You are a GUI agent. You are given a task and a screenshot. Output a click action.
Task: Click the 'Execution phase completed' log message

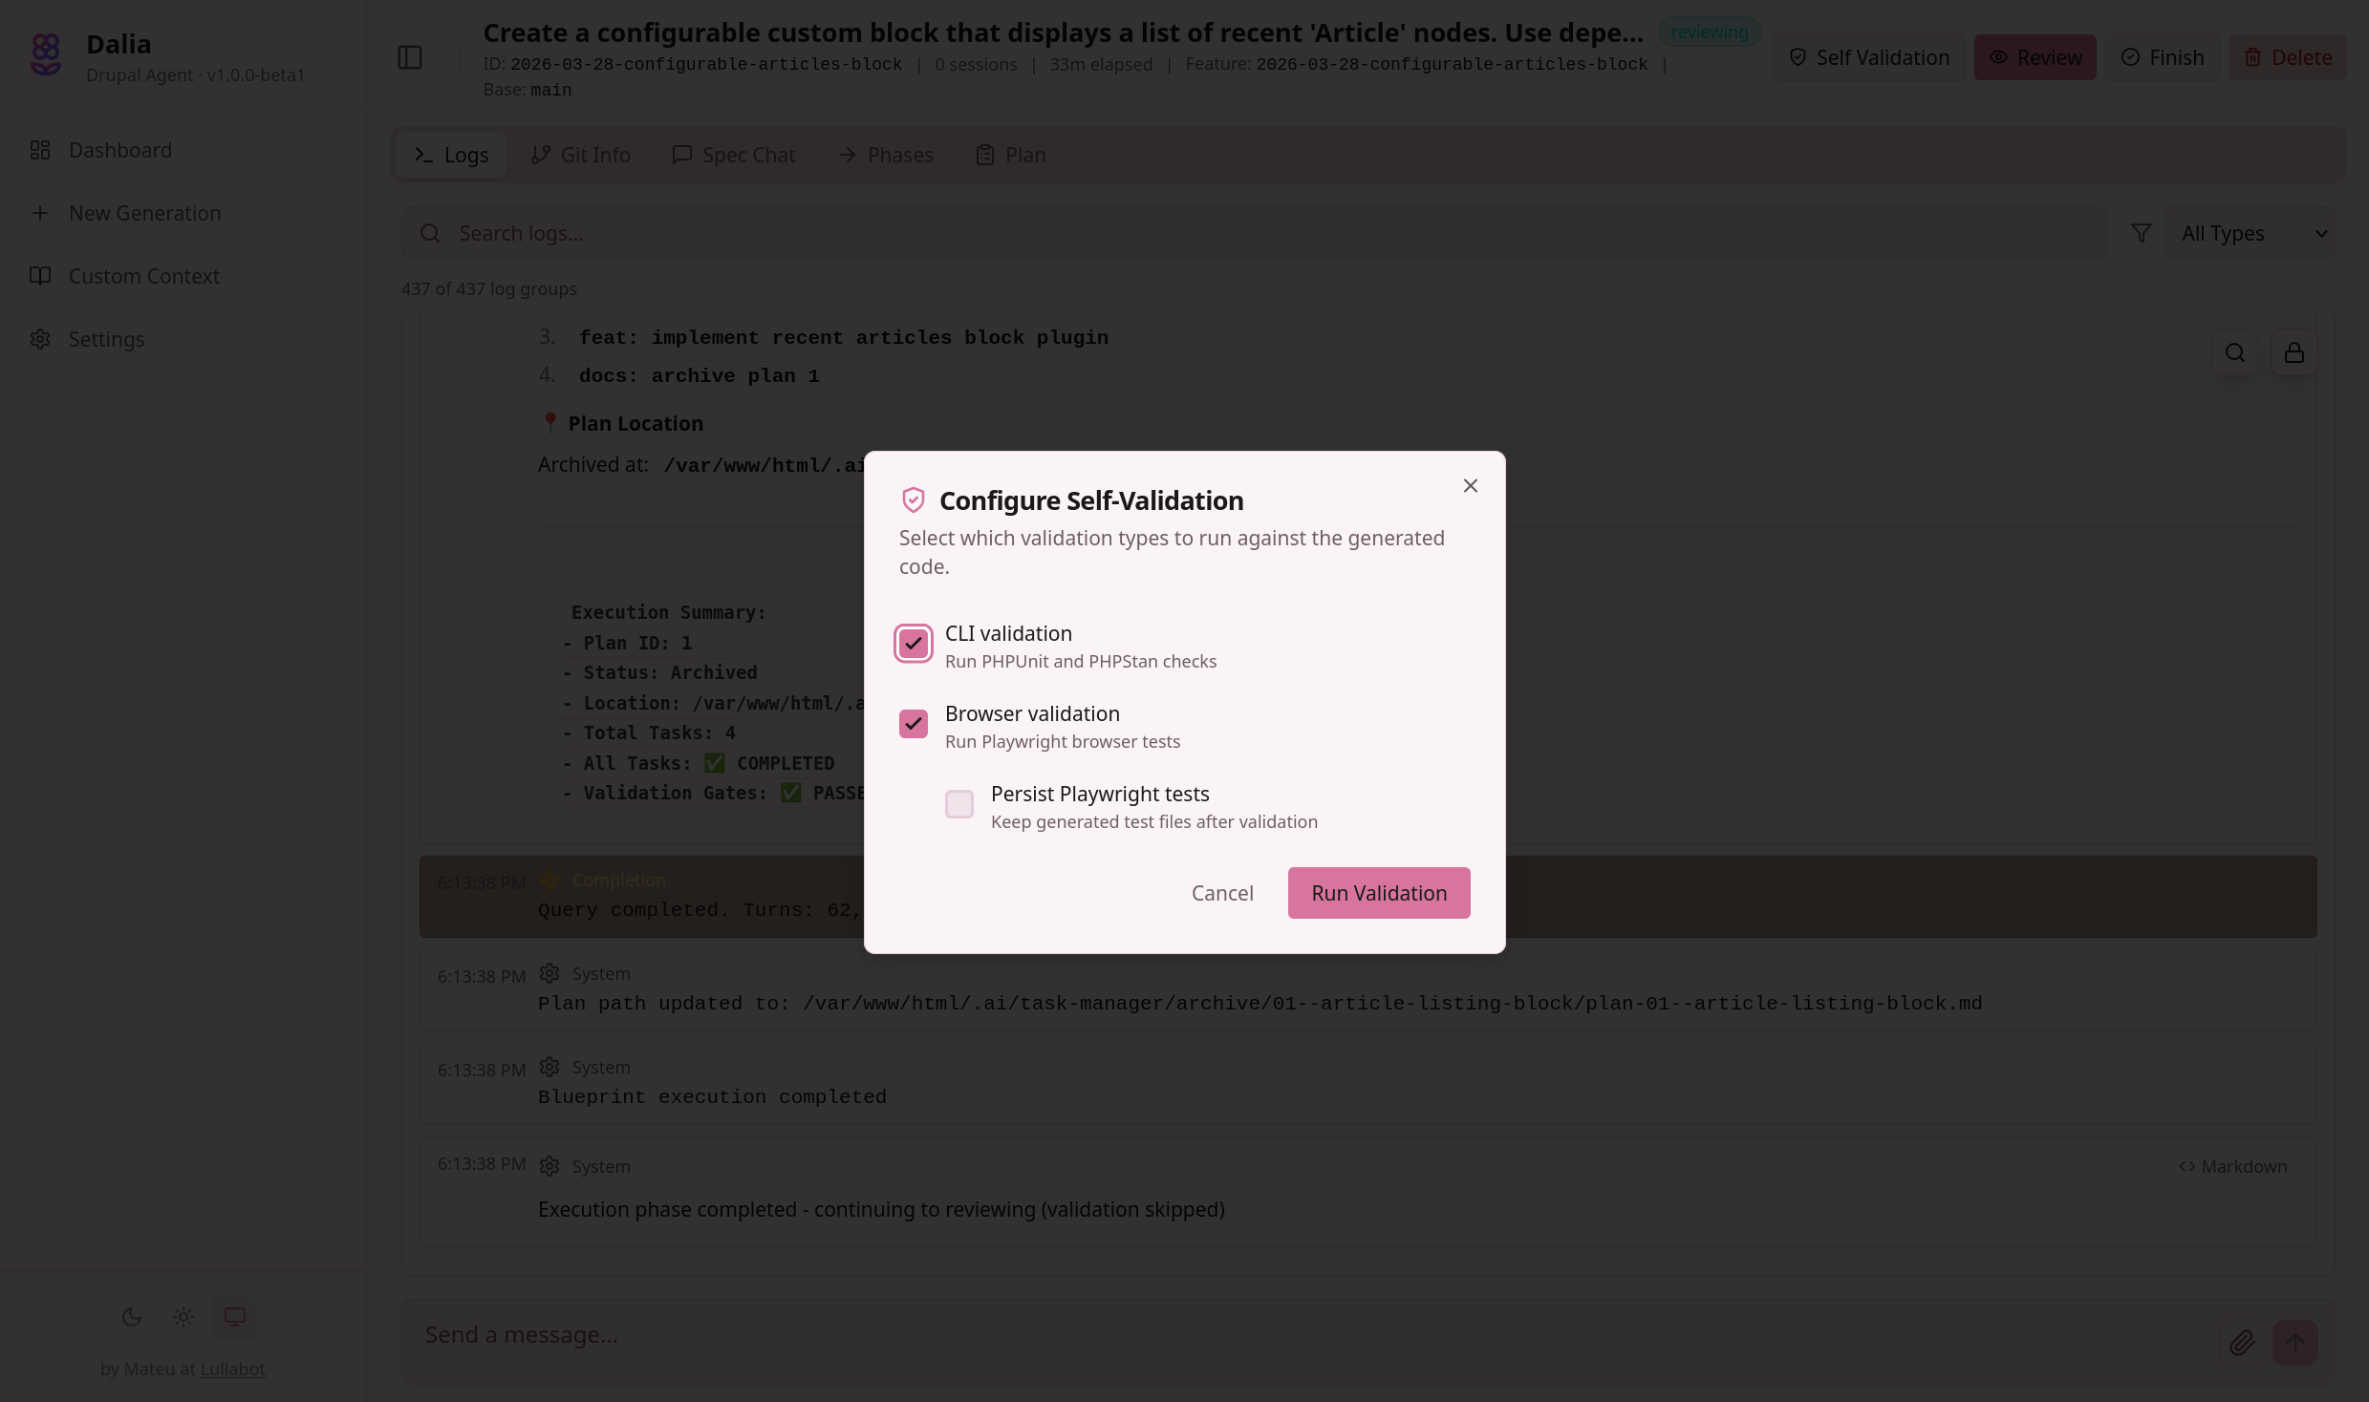[881, 1210]
